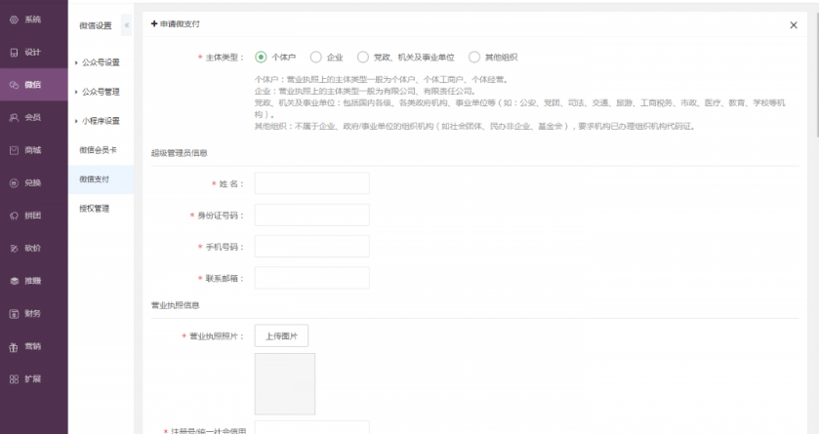The height and width of the screenshot is (434, 819).
Task: Select the 企业 radio button
Action: [x=316, y=58]
